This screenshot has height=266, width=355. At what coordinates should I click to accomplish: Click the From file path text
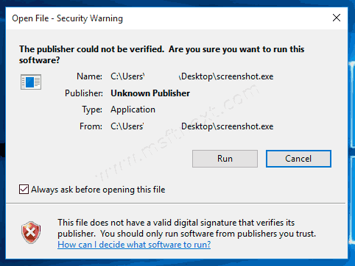click(192, 126)
